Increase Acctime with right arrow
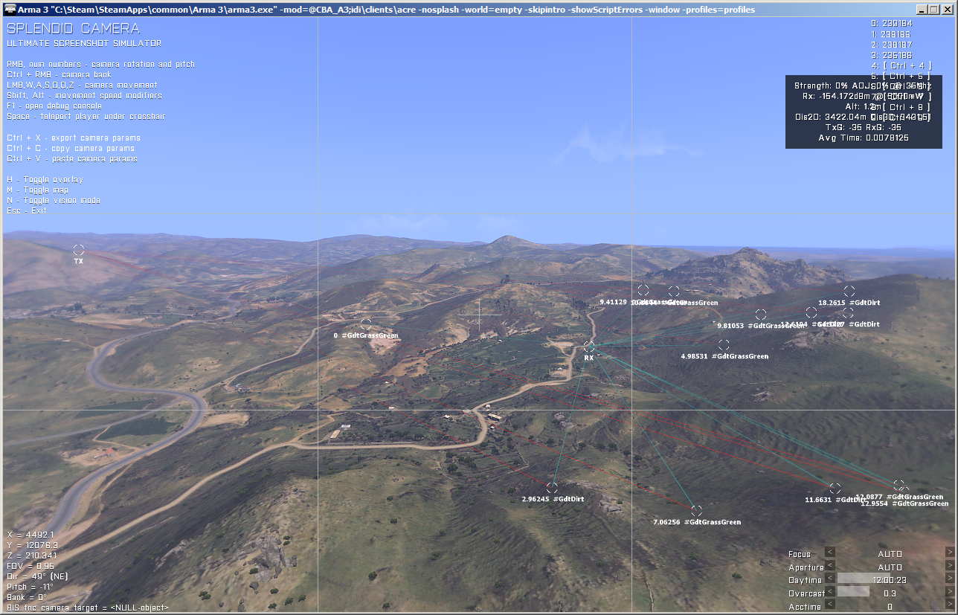 point(950,605)
